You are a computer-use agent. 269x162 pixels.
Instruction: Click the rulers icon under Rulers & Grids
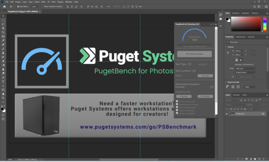coord(227,87)
